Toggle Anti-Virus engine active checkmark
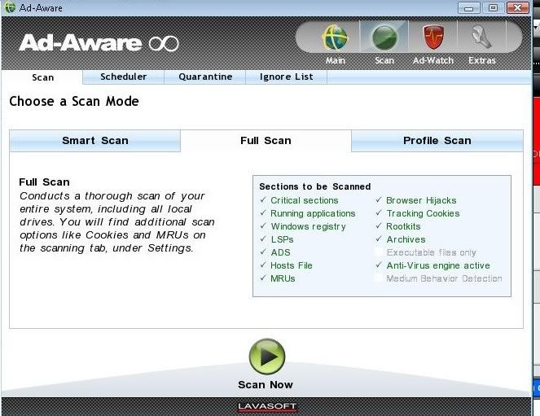Screen dimensions: 540x416 pyautogui.click(x=379, y=265)
